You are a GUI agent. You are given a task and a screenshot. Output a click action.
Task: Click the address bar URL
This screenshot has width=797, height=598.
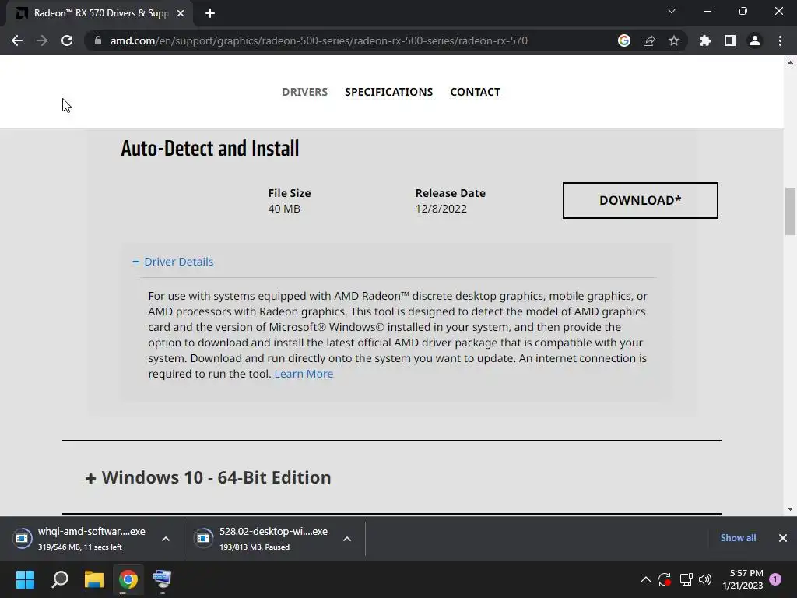pos(318,40)
